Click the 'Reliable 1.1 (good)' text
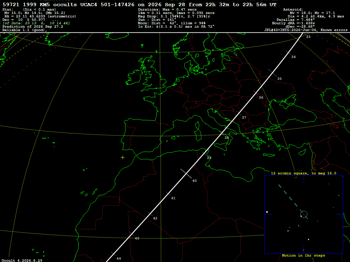The height and width of the screenshot is (262, 350). point(25,30)
